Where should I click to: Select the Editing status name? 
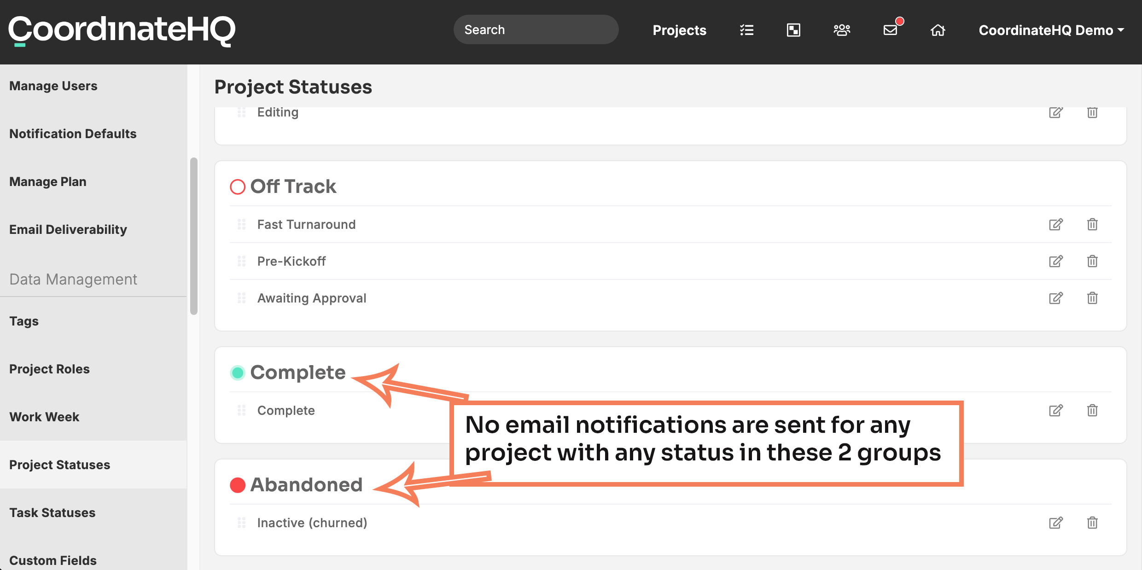tap(278, 112)
